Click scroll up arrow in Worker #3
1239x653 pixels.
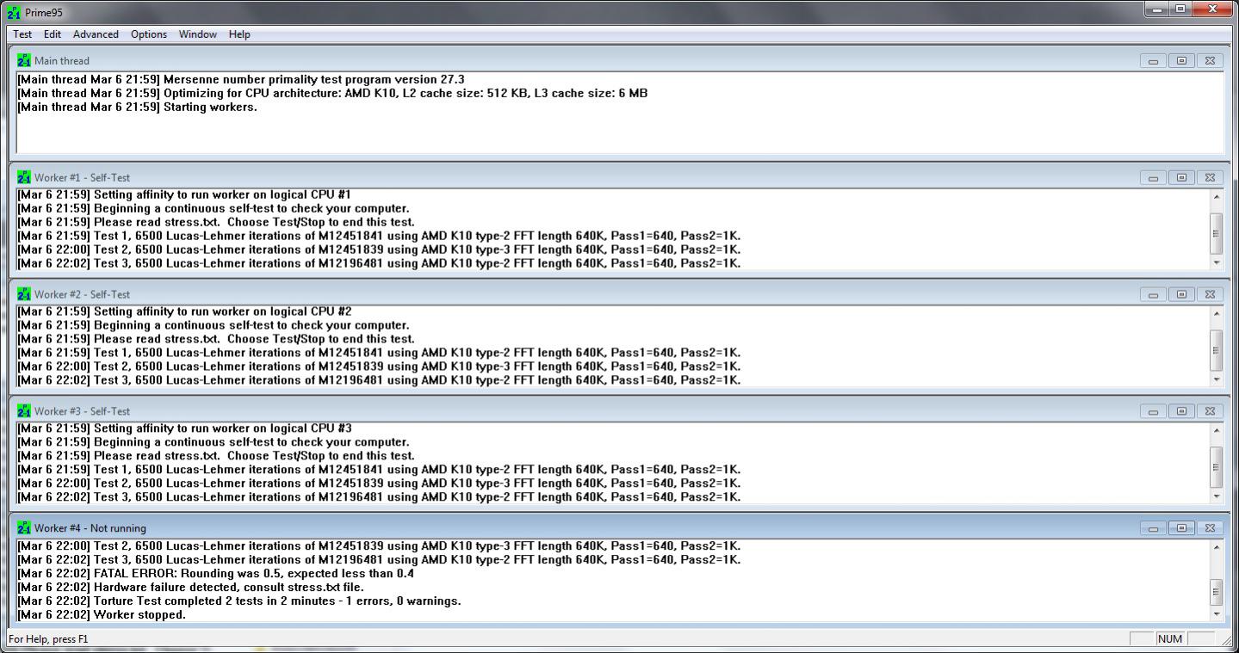coord(1216,430)
